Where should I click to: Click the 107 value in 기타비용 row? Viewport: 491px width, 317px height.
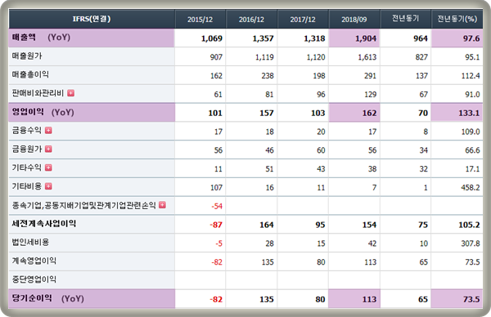pos(216,188)
